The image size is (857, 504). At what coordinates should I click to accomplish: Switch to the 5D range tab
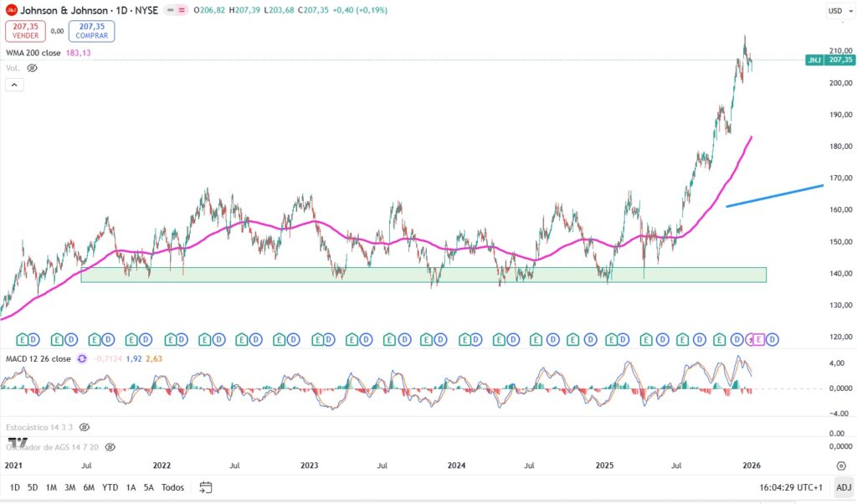[32, 486]
